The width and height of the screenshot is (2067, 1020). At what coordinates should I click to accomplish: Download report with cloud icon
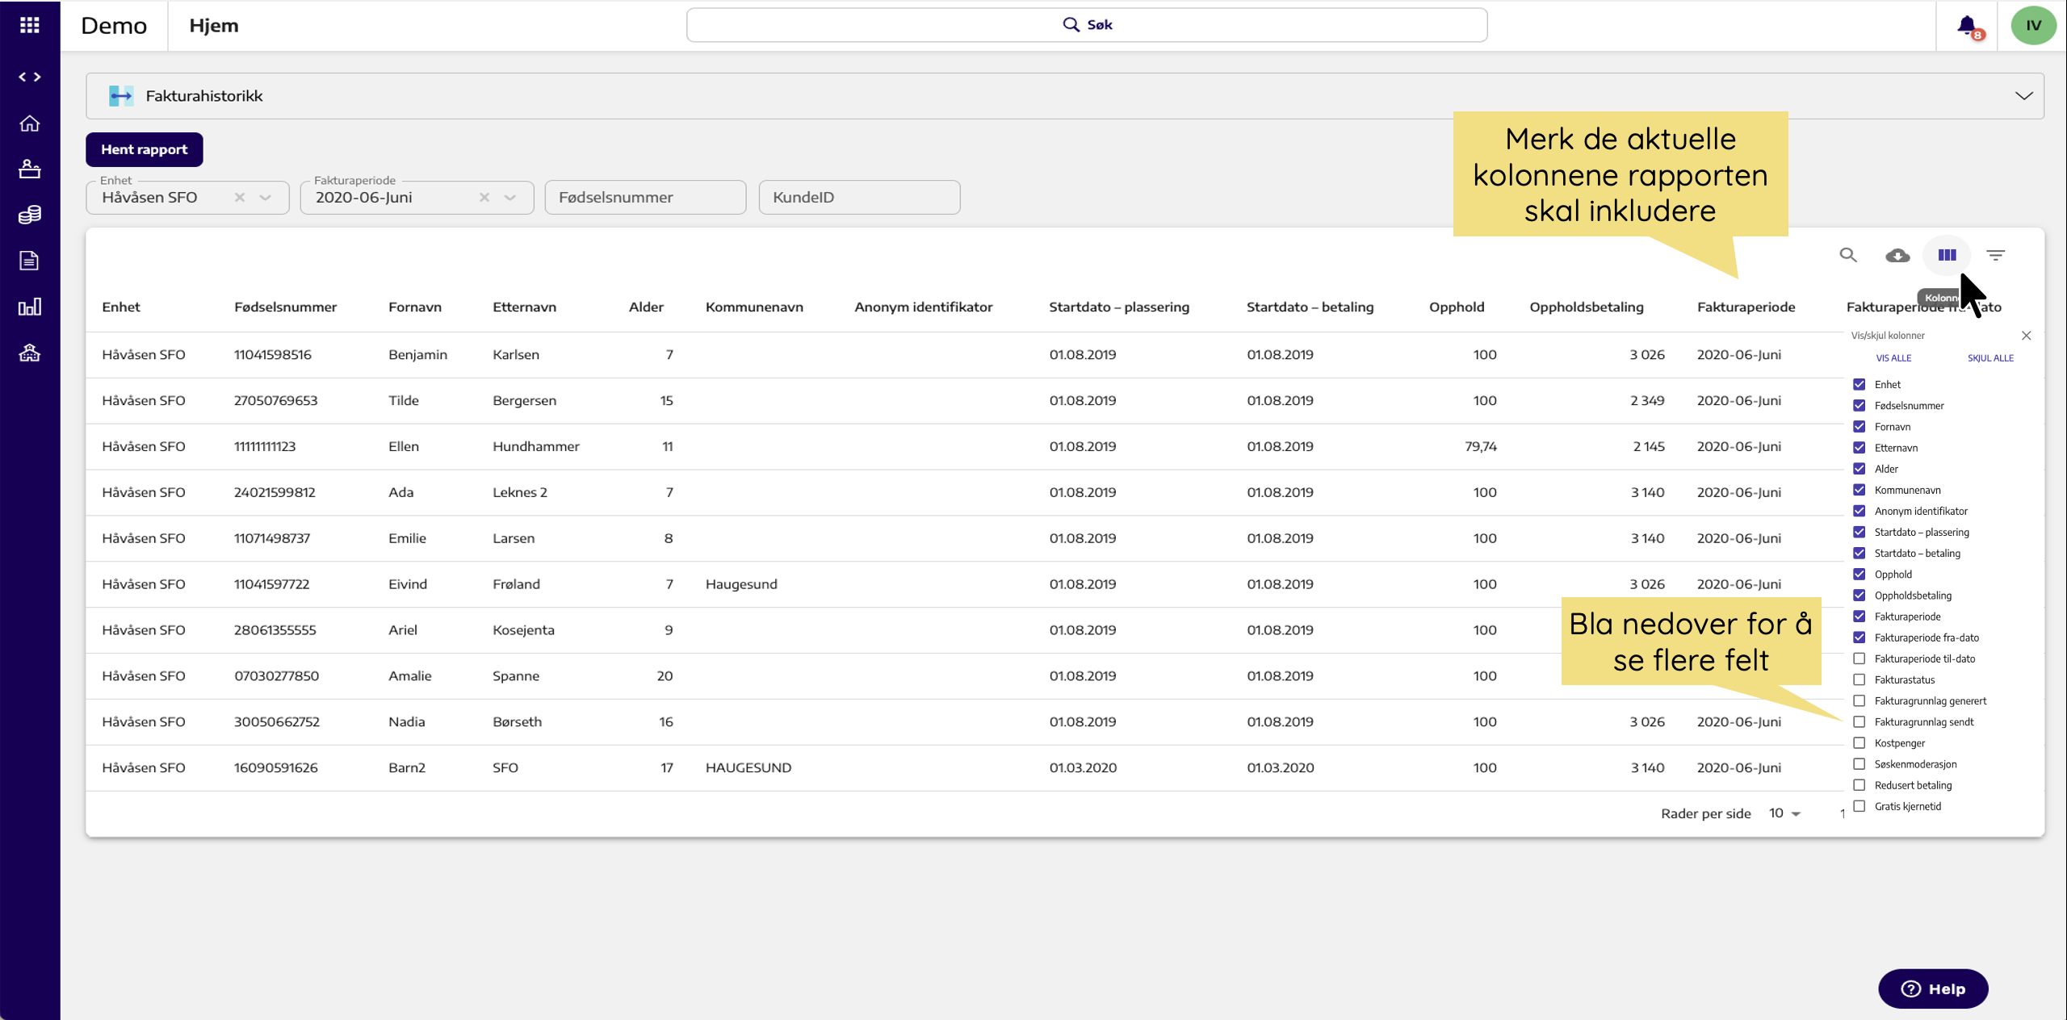pyautogui.click(x=1897, y=256)
